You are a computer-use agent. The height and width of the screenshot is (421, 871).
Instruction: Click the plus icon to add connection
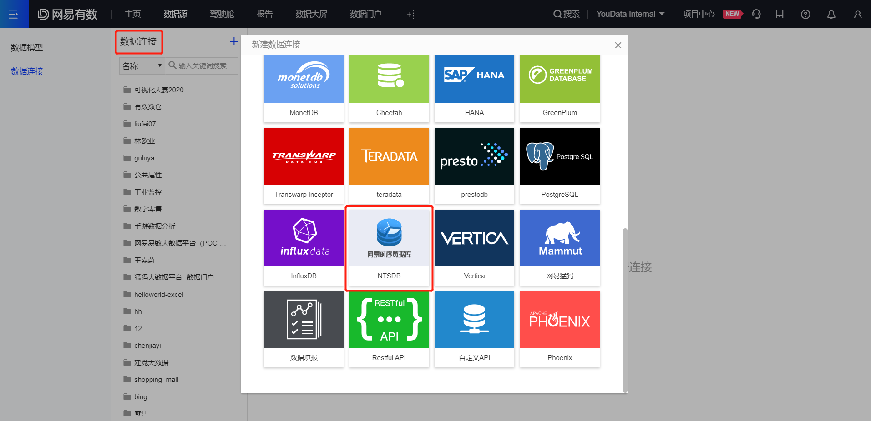click(x=234, y=41)
